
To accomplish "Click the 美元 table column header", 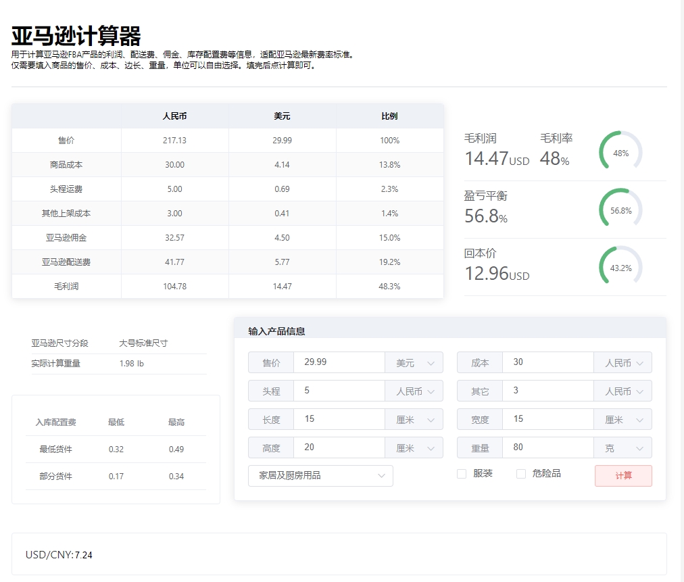I will click(x=283, y=116).
